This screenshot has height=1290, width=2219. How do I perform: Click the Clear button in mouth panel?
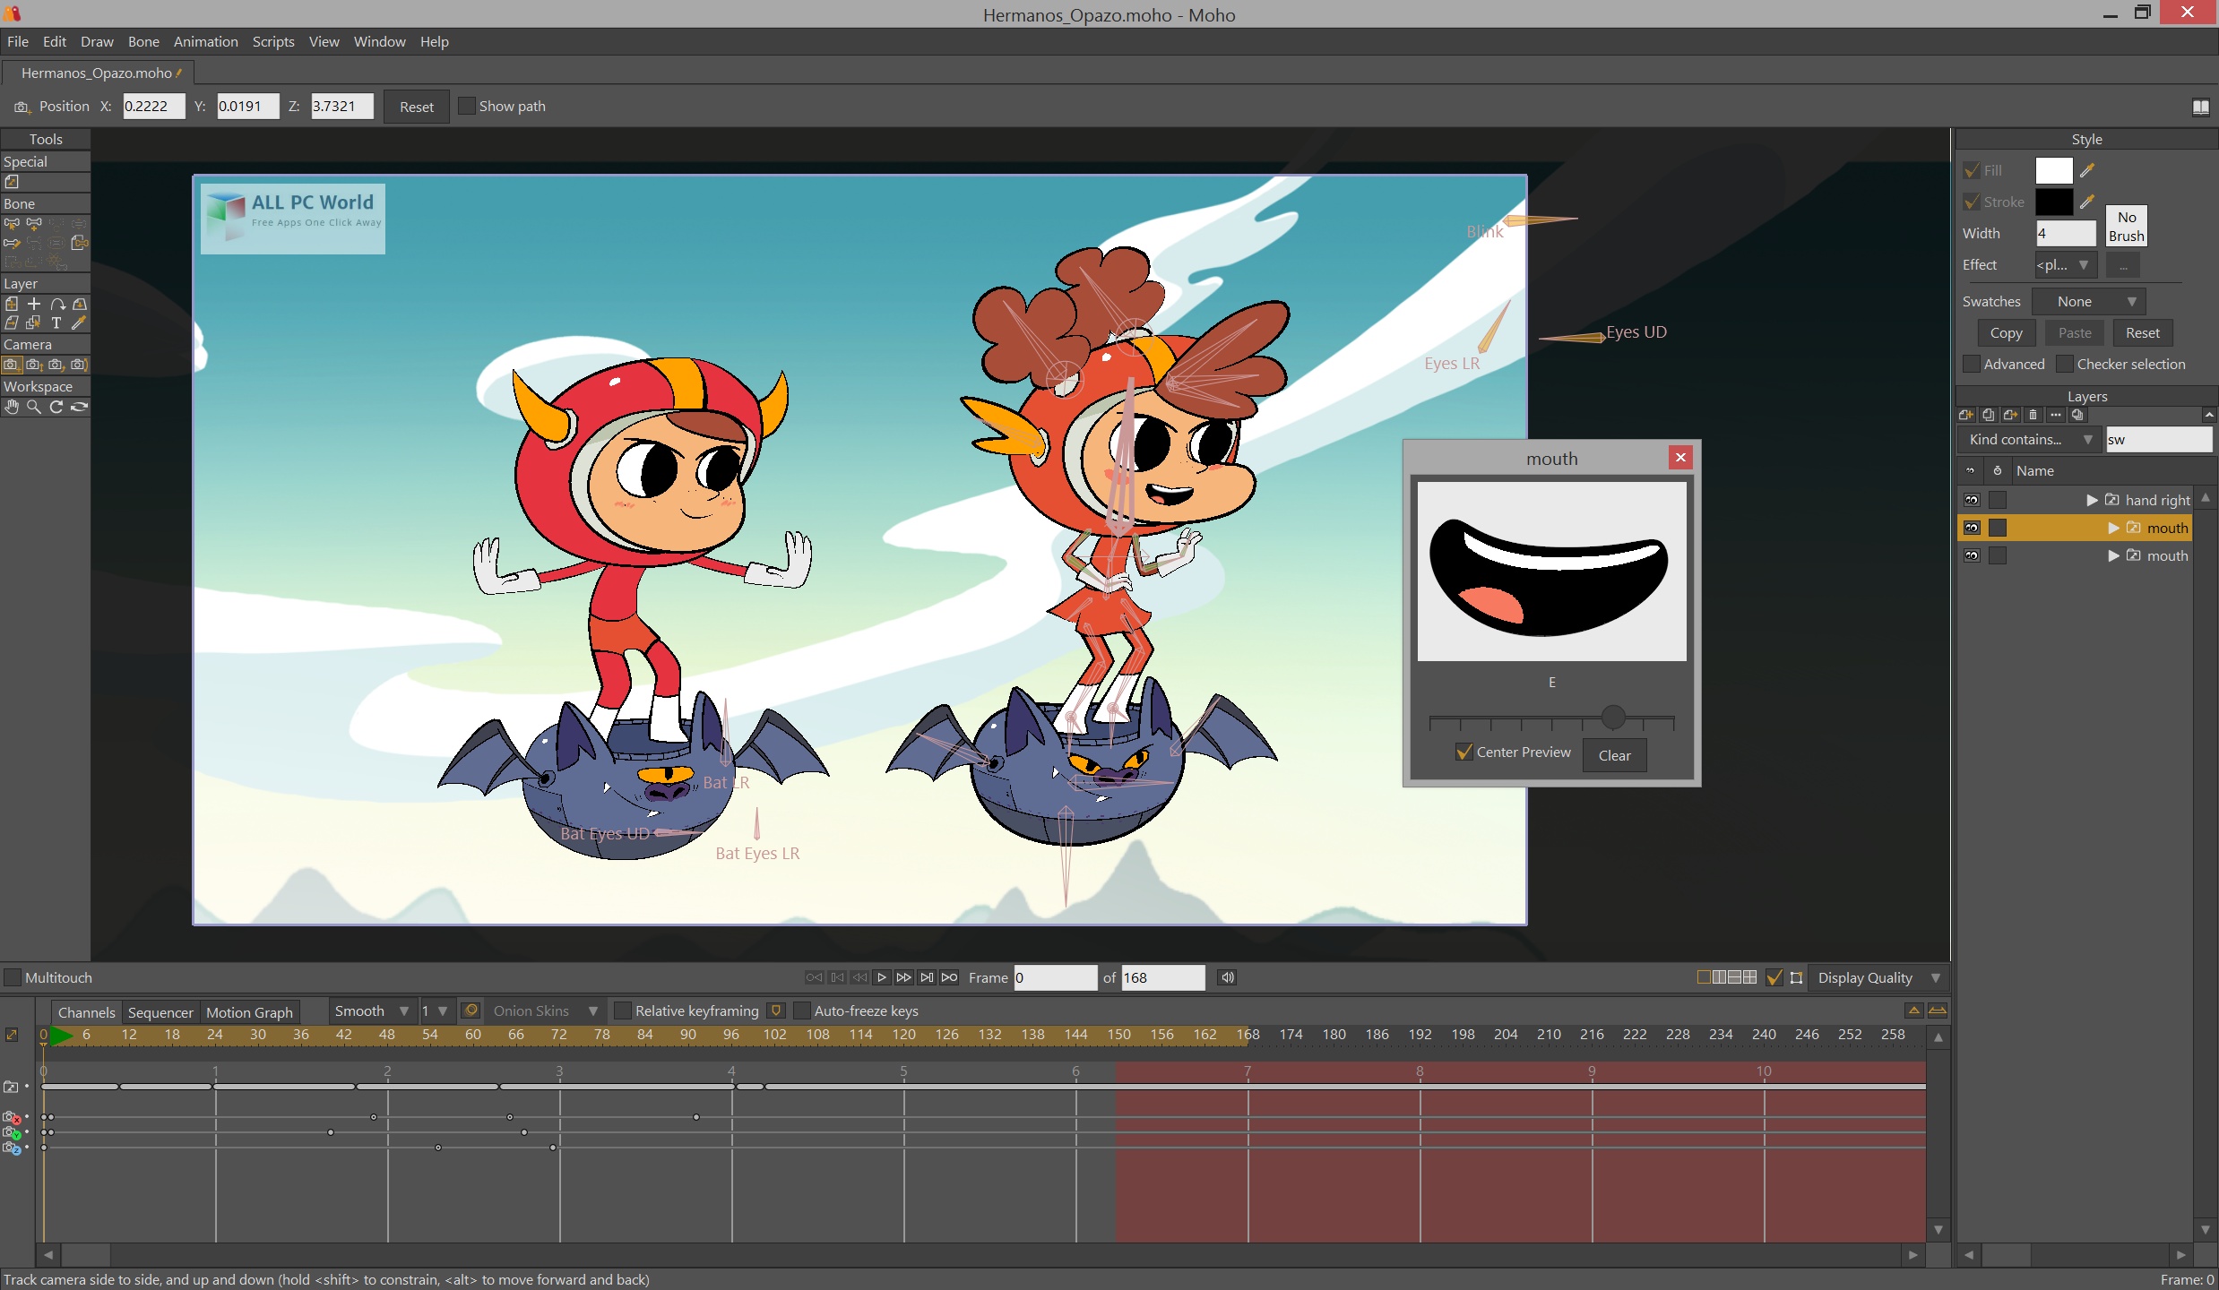[x=1614, y=755]
